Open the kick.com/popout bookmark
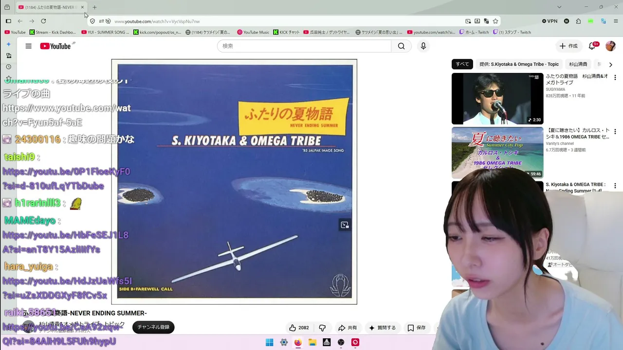Screen dimensions: 623x350 (157, 33)
